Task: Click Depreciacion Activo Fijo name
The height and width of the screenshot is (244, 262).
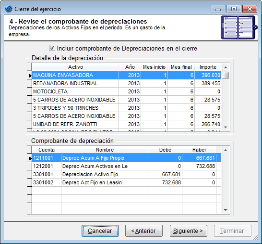Action: coord(105,174)
